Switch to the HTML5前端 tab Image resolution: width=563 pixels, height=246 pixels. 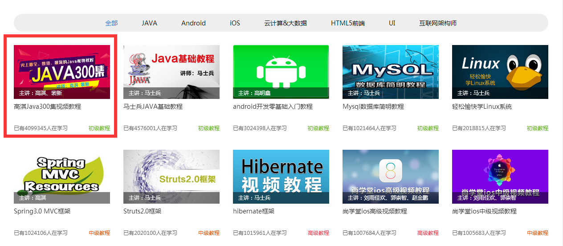347,23
